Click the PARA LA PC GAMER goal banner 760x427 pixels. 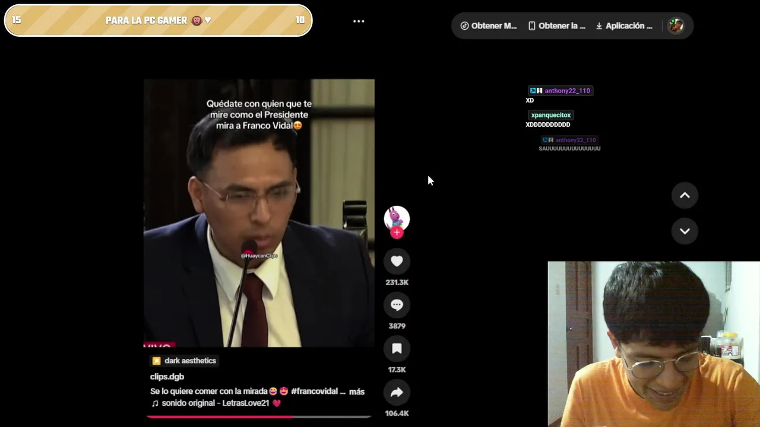(x=158, y=20)
